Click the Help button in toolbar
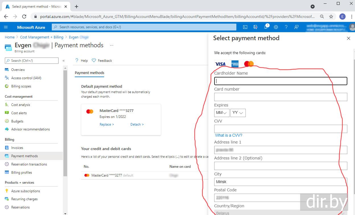 point(81,61)
